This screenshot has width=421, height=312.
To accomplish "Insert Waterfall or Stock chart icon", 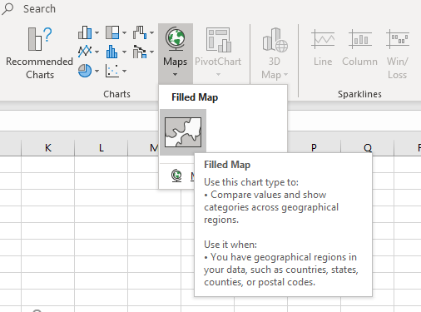I will (140, 32).
